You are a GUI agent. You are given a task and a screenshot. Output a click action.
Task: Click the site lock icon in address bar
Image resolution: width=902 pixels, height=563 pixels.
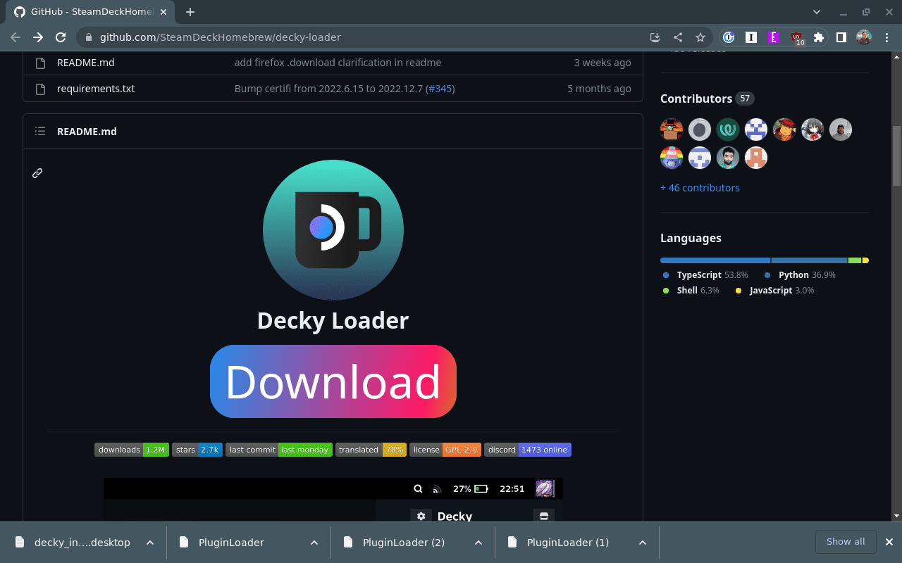[x=89, y=37]
